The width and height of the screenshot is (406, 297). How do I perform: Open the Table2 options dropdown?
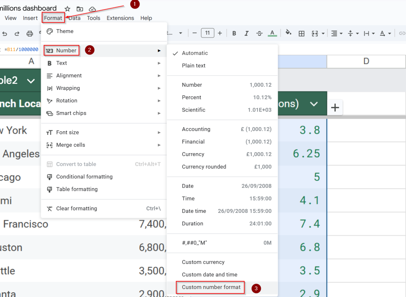coord(31,81)
